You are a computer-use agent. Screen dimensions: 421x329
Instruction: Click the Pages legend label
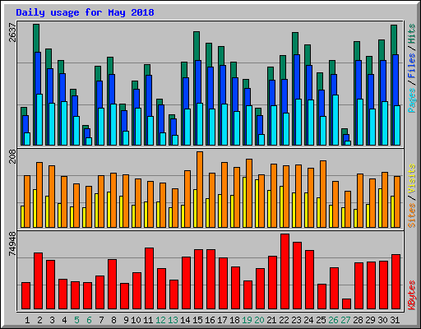(x=412, y=100)
